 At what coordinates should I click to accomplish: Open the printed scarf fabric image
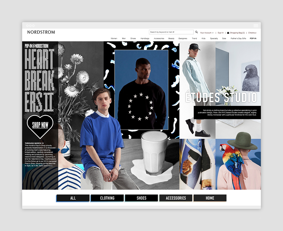pos(198,164)
